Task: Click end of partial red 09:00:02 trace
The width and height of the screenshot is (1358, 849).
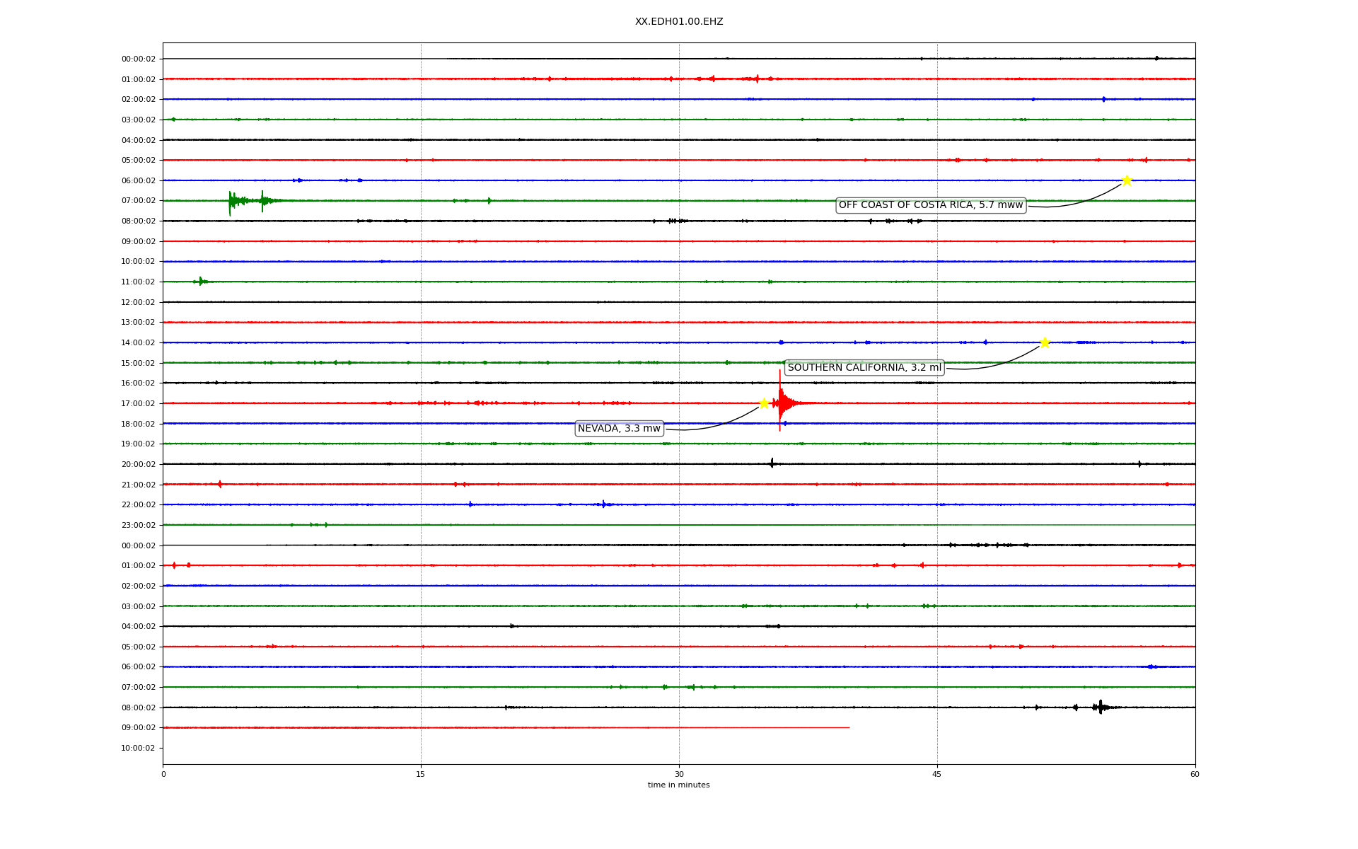Action: [848, 727]
